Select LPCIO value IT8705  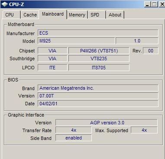click(x=99, y=68)
